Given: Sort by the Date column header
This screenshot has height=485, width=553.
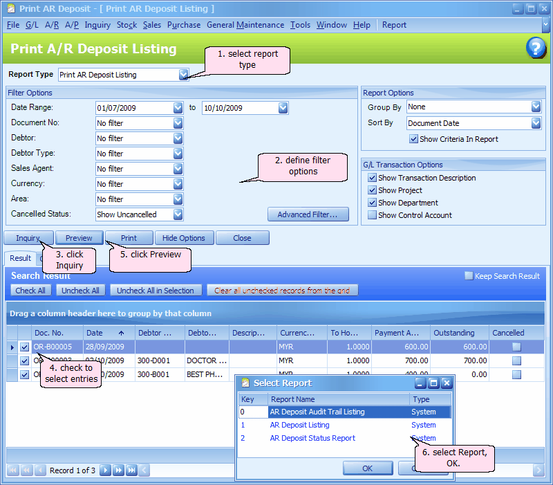Looking at the screenshot, I should (109, 333).
